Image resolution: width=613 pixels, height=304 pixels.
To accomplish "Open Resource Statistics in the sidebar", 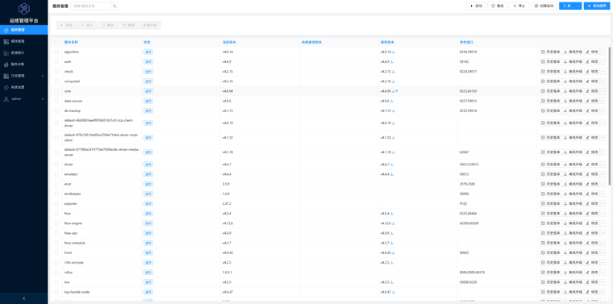I will coord(24,52).
